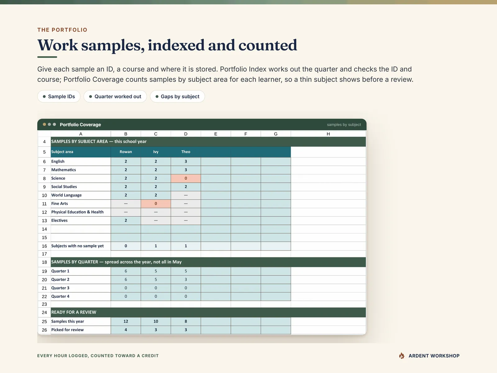
Task: Select the Quarter 4 row label
Action: click(x=81, y=297)
